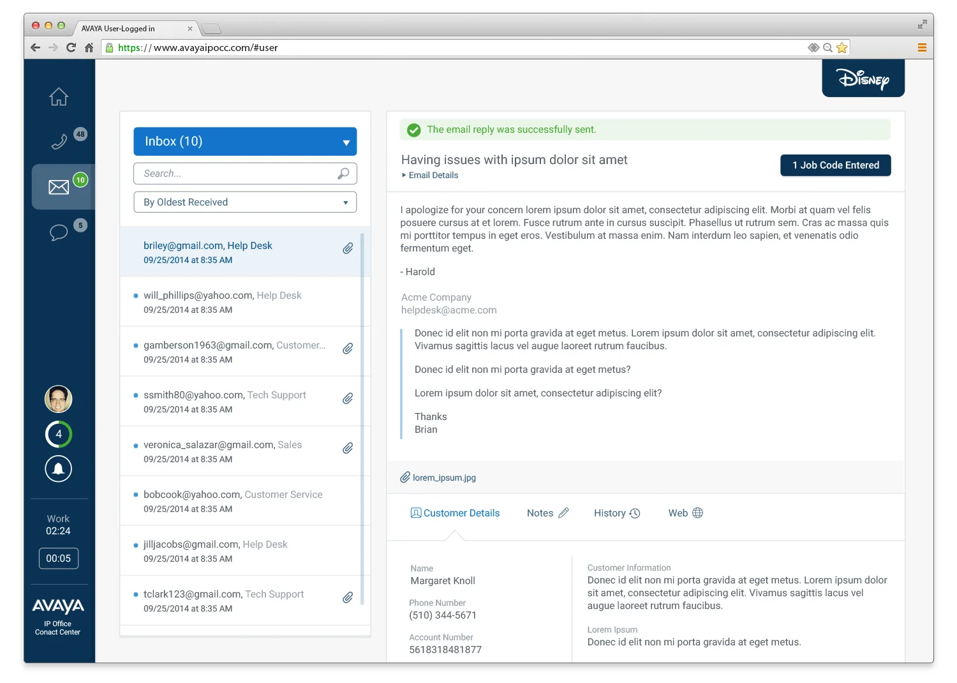Click the AVAYA logo in sidebar

click(x=58, y=606)
